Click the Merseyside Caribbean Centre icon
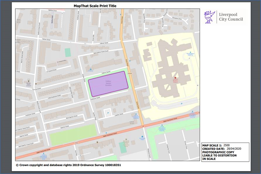This screenshot has height=174, width=261. coord(126,139)
